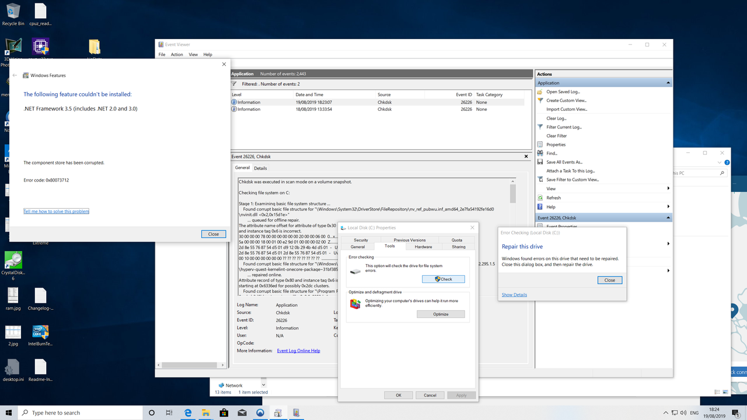The width and height of the screenshot is (747, 420).
Task: Open Windows Start menu
Action: 9,412
